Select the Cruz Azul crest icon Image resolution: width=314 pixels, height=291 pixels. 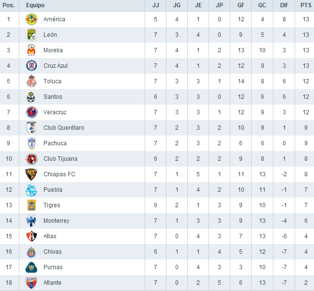(31, 66)
